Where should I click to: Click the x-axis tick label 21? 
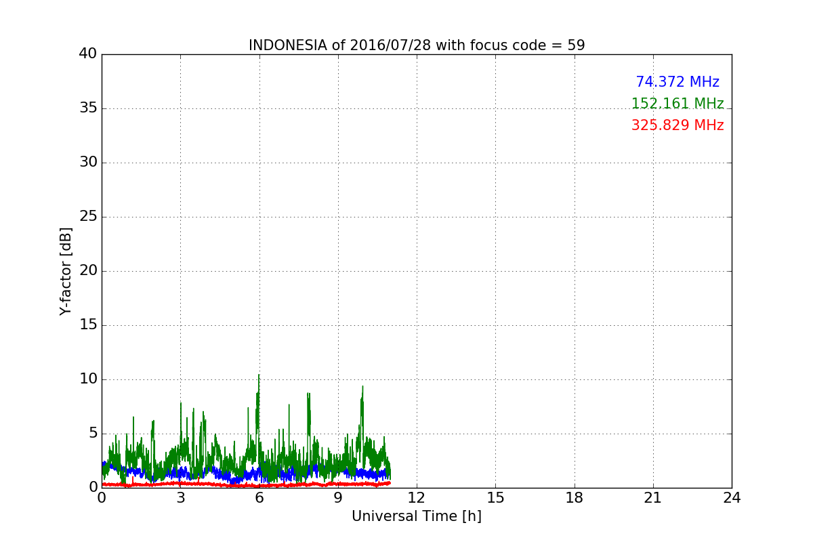pyautogui.click(x=653, y=497)
